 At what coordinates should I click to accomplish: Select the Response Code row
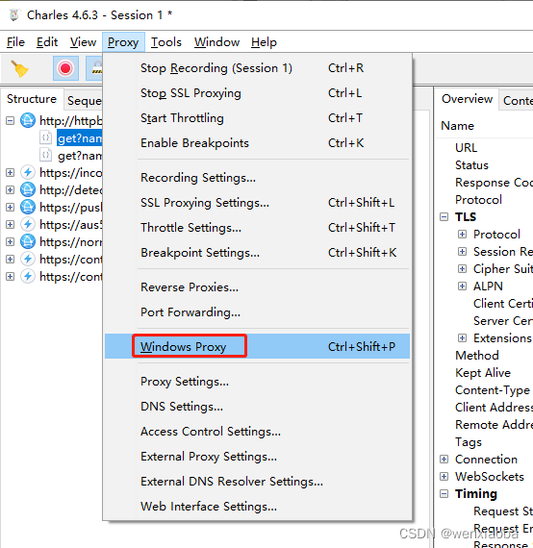coord(494,183)
